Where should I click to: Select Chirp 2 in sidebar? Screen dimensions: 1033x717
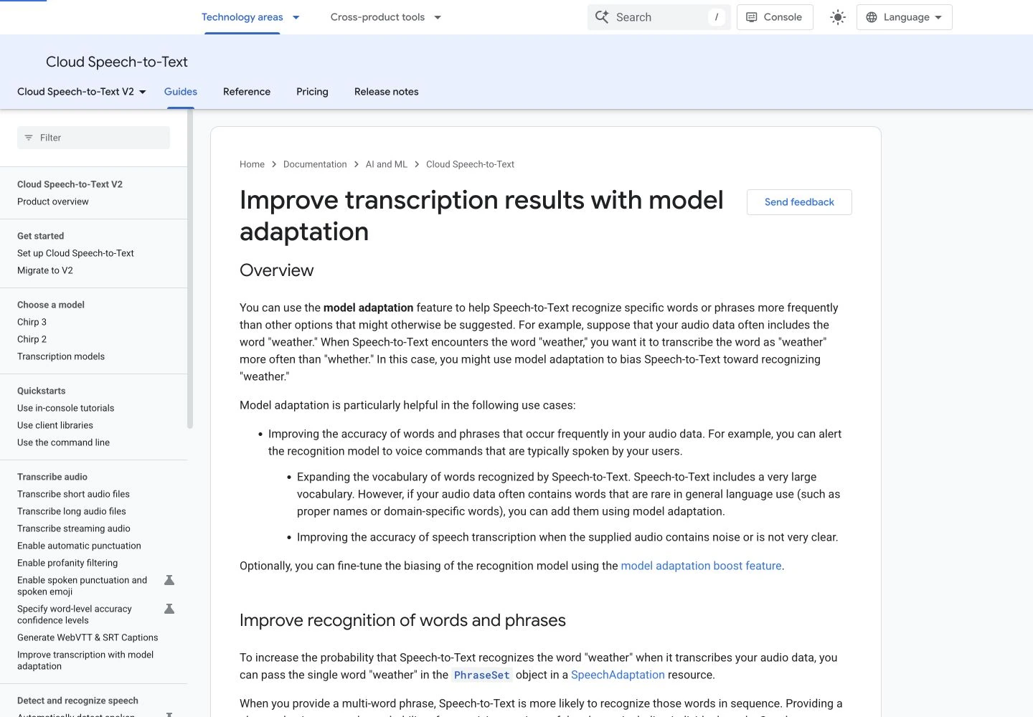tap(32, 339)
